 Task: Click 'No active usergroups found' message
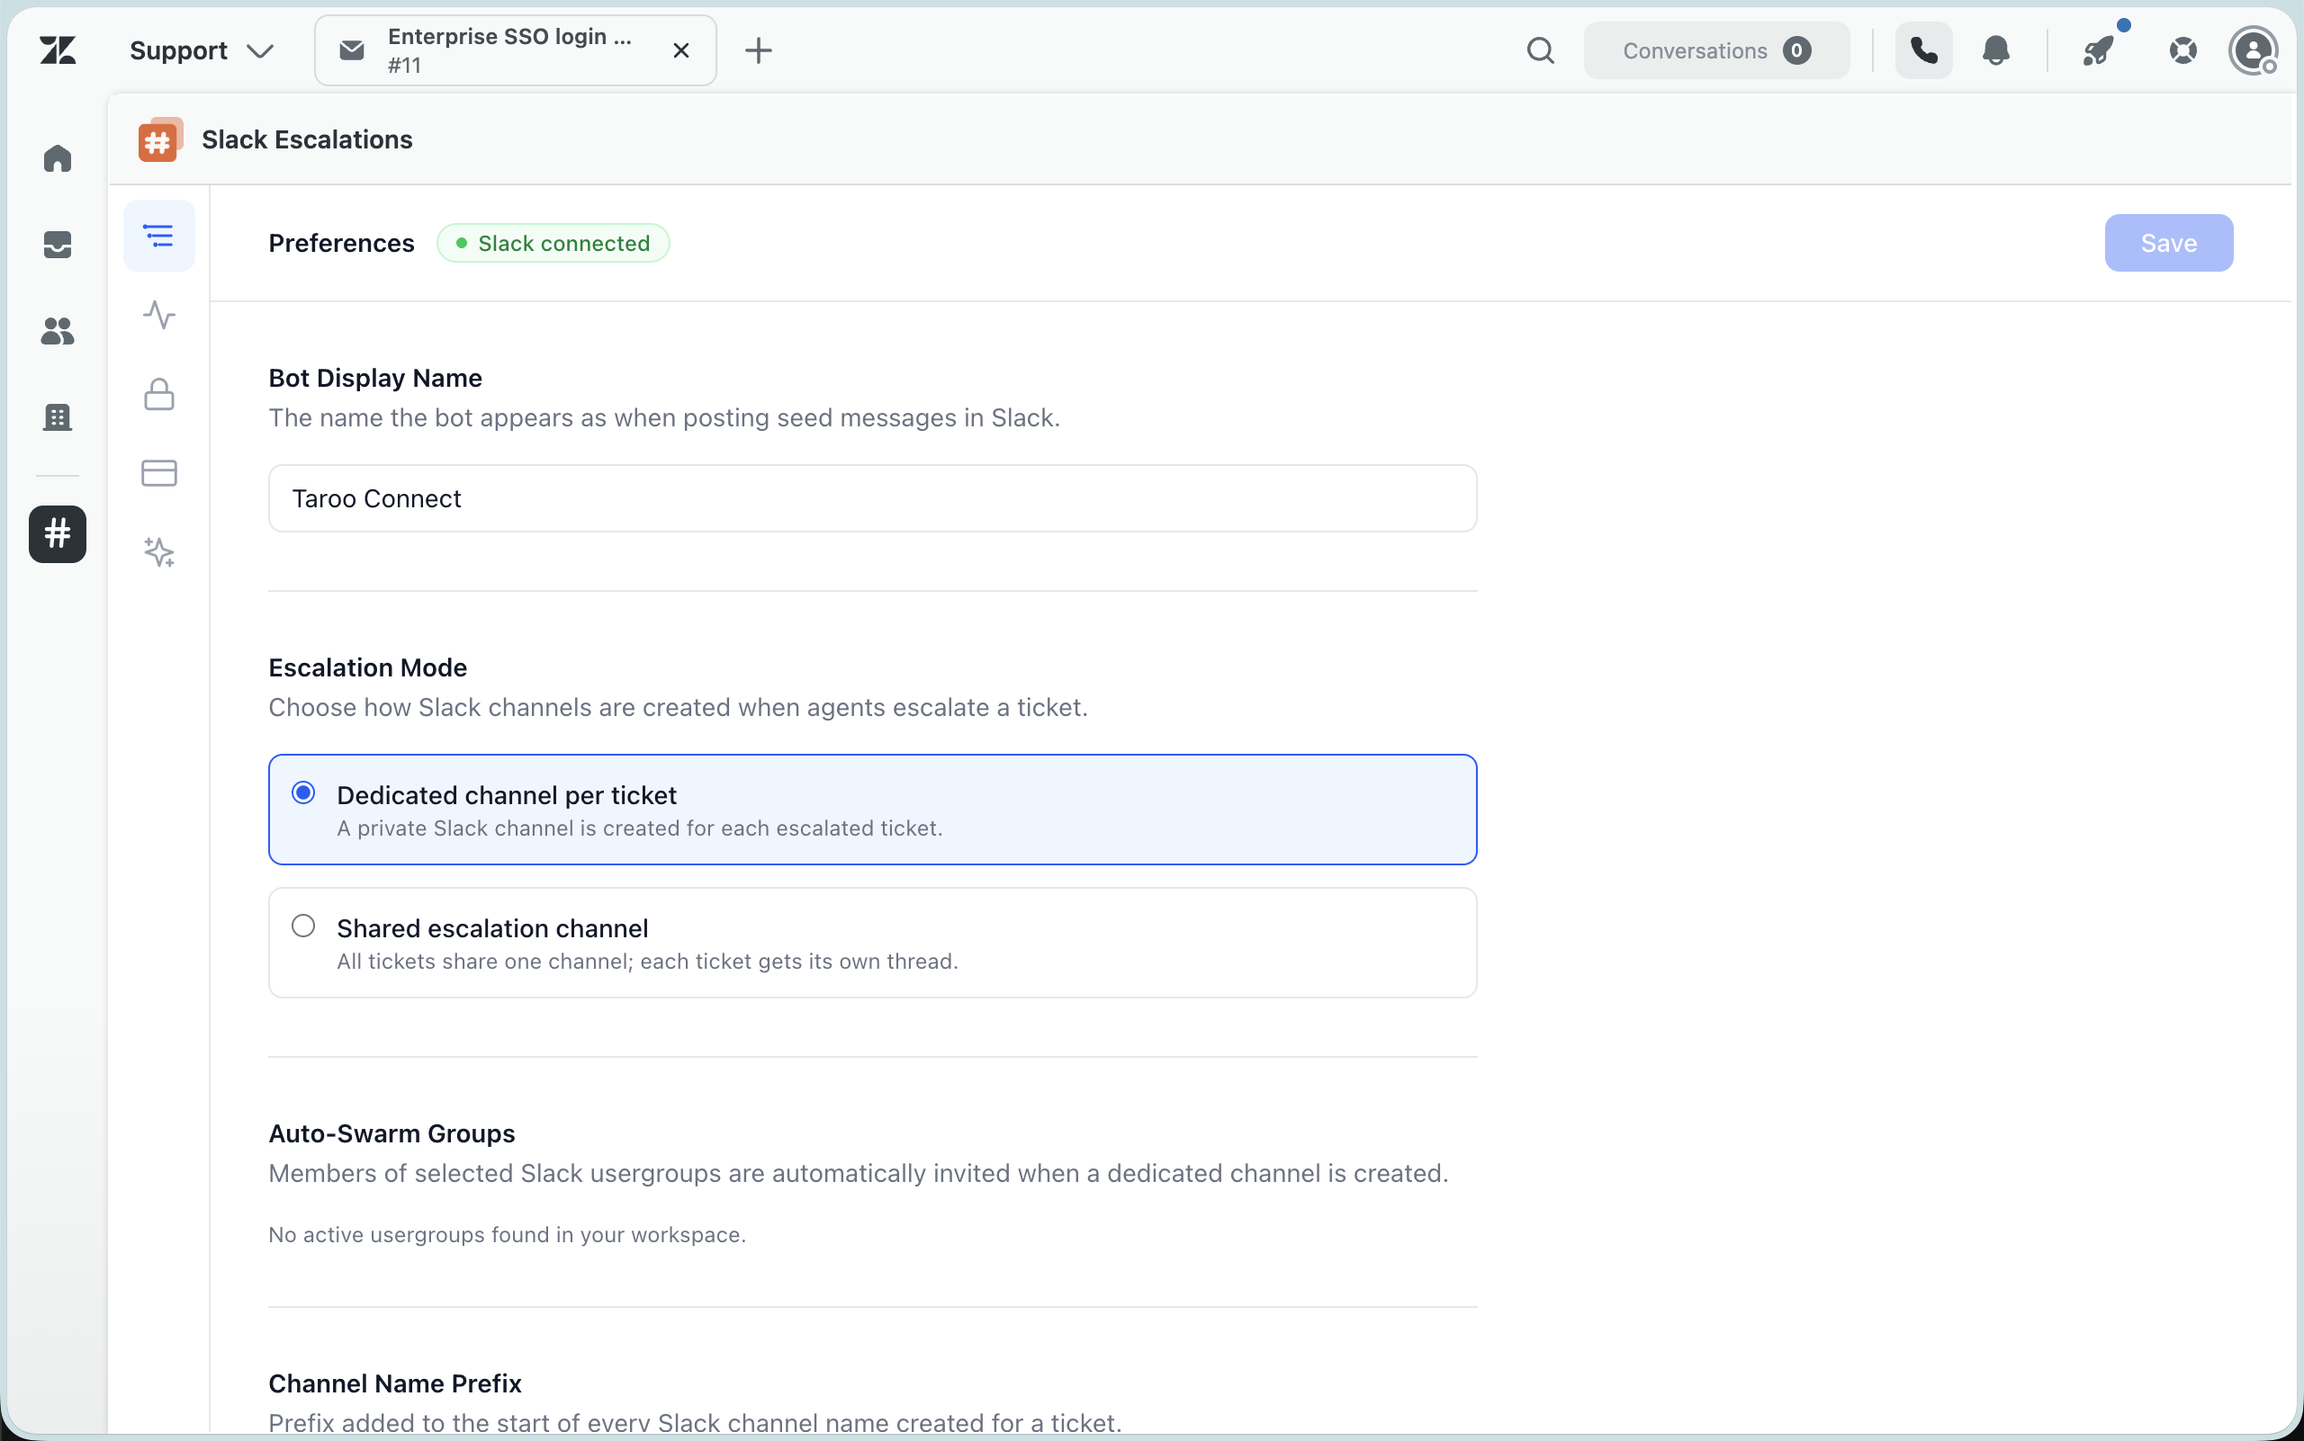point(508,1234)
